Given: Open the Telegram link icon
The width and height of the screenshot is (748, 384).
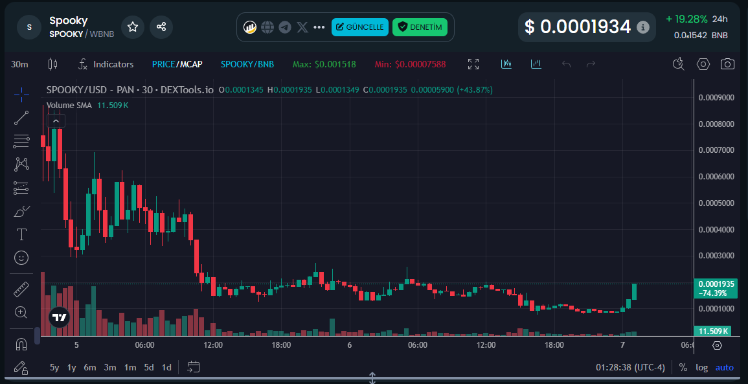Looking at the screenshot, I should (x=285, y=27).
